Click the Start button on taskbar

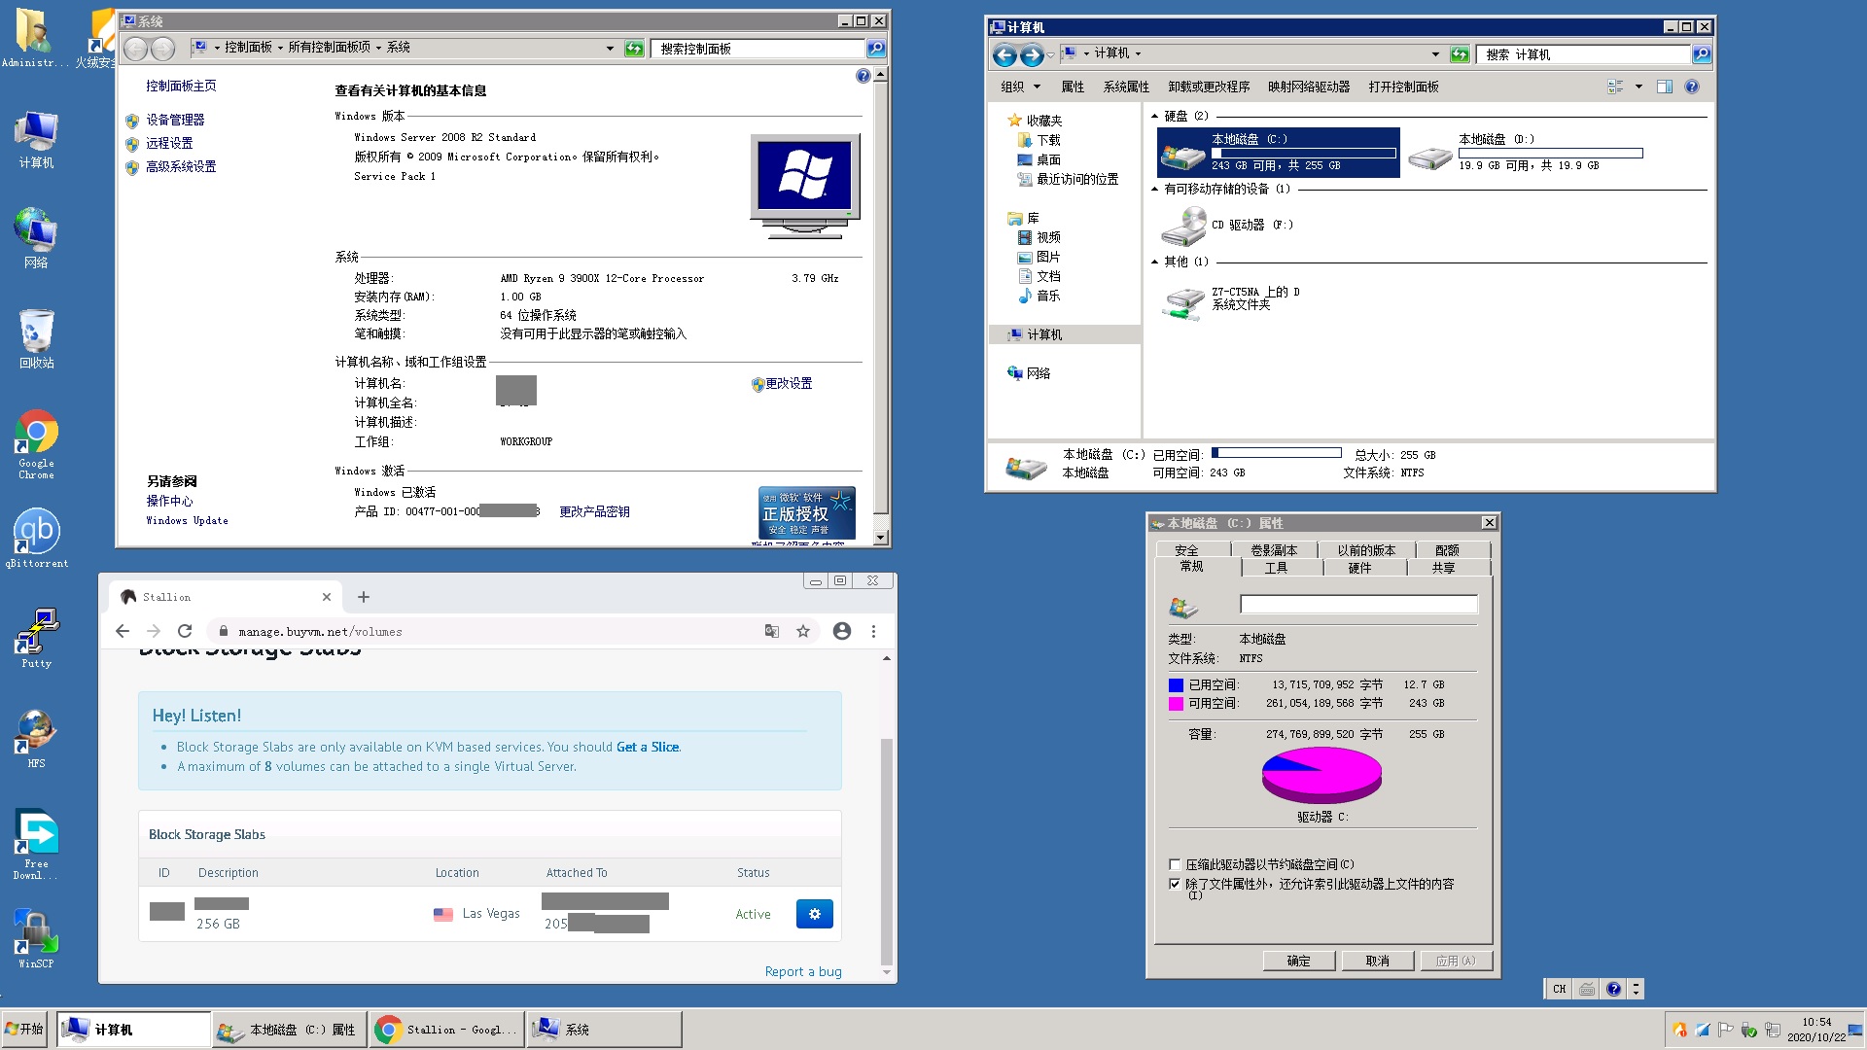pos(25,1029)
